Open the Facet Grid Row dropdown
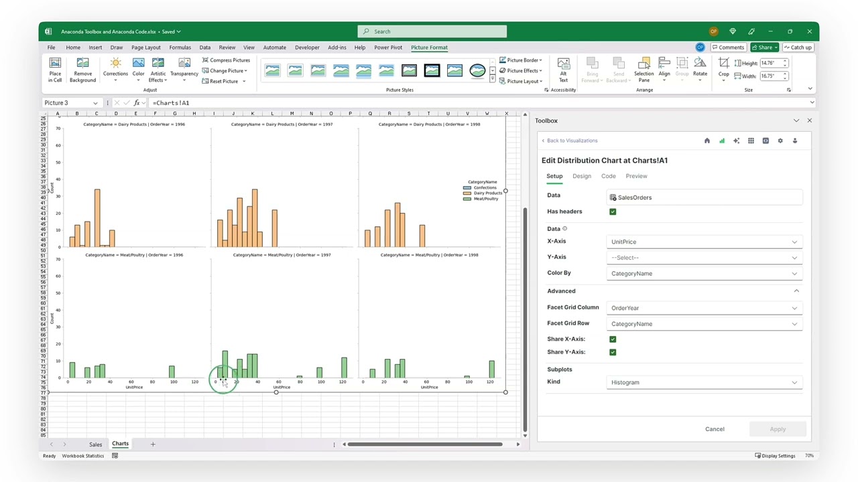Viewport: 858px width, 482px height. coord(704,324)
